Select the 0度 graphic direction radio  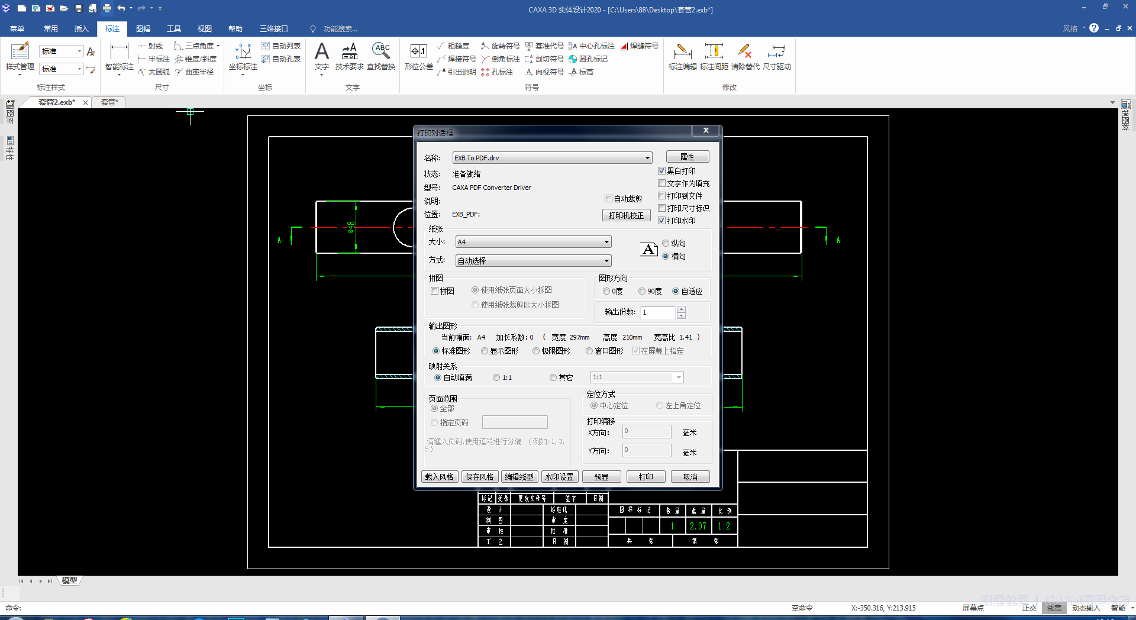tap(606, 291)
